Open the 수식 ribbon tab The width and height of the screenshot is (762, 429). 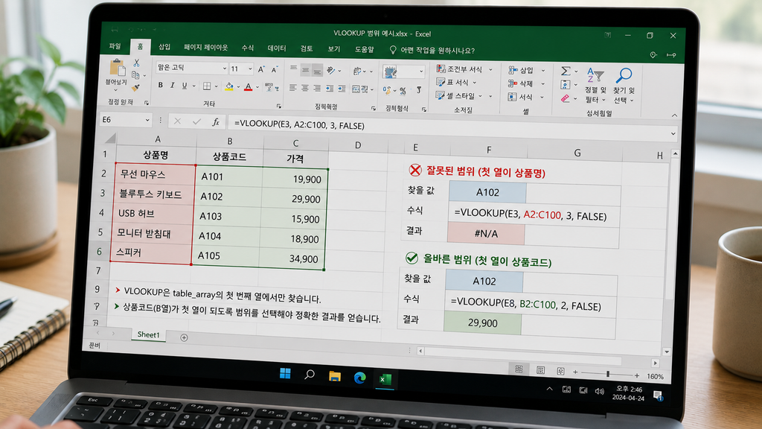[x=247, y=48]
